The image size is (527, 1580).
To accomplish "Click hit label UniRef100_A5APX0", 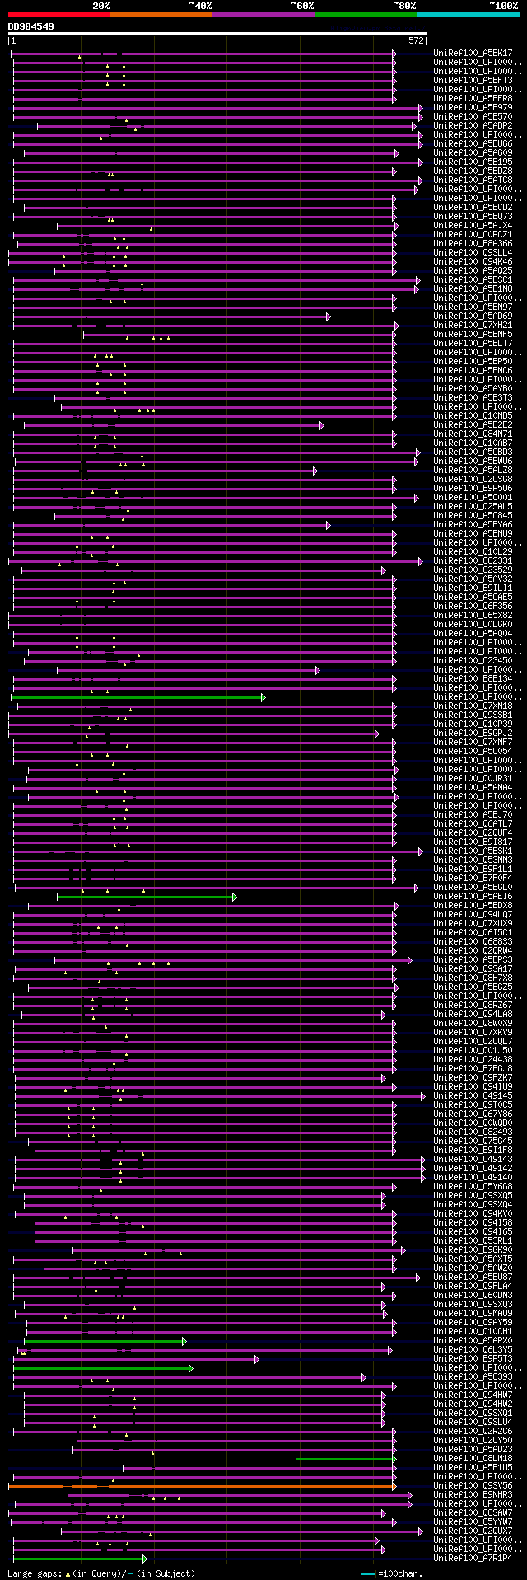I will tap(473, 1342).
